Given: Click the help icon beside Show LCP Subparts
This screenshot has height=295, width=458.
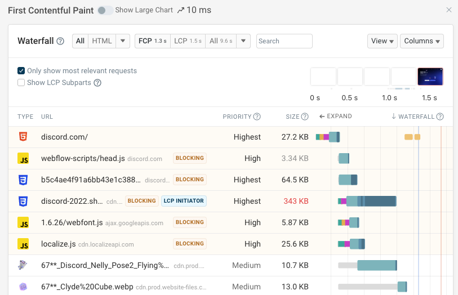Looking at the screenshot, I should click(97, 83).
